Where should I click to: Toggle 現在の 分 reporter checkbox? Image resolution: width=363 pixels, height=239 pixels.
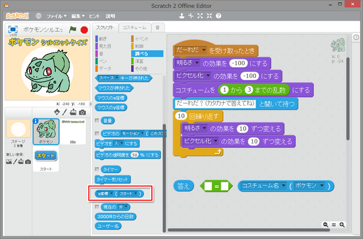tap(97, 206)
